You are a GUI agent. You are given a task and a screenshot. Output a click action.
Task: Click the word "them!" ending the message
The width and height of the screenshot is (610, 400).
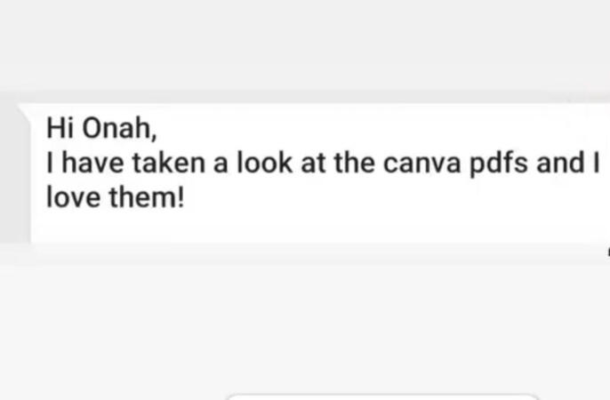[x=145, y=196]
